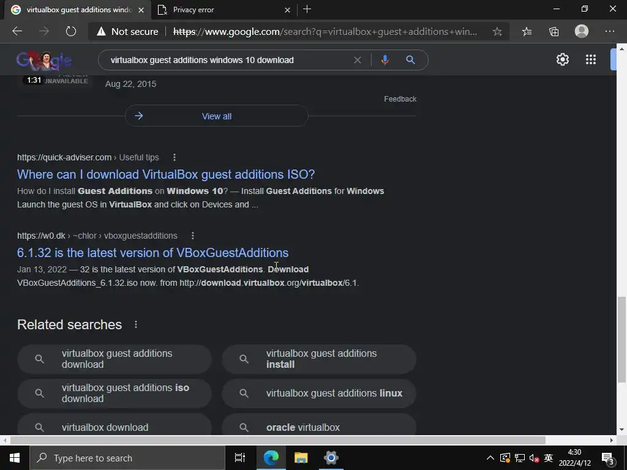Open the Google apps grid
The width and height of the screenshot is (627, 470).
591,59
